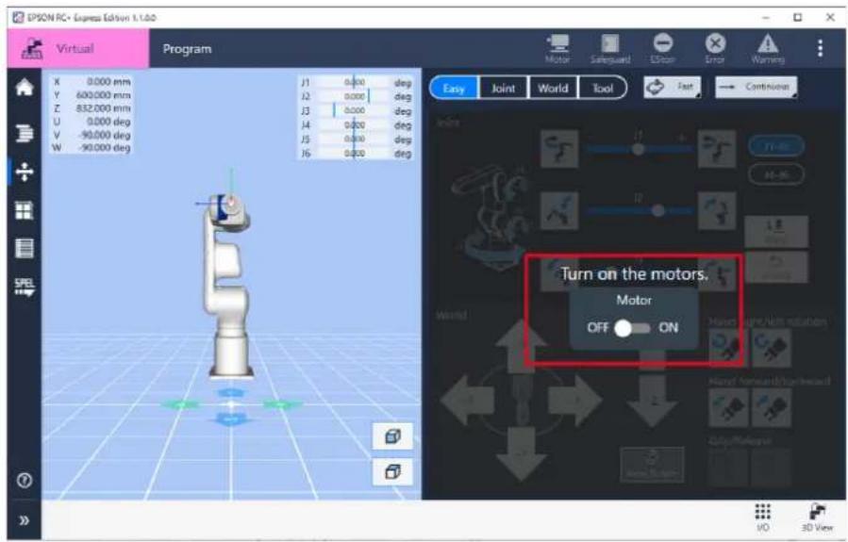Toggle the 3D View robot icon
The image size is (848, 542).
point(817,517)
